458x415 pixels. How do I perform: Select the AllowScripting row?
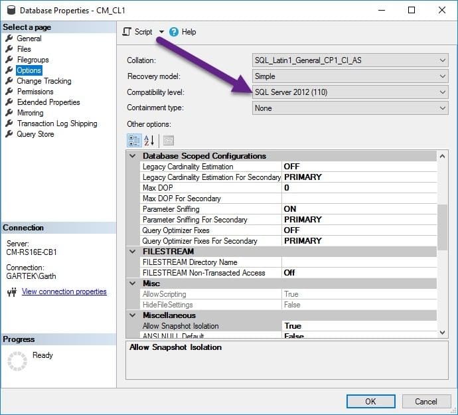[x=288, y=294]
